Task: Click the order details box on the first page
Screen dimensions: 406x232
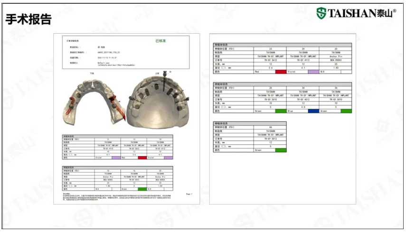Action: point(126,52)
